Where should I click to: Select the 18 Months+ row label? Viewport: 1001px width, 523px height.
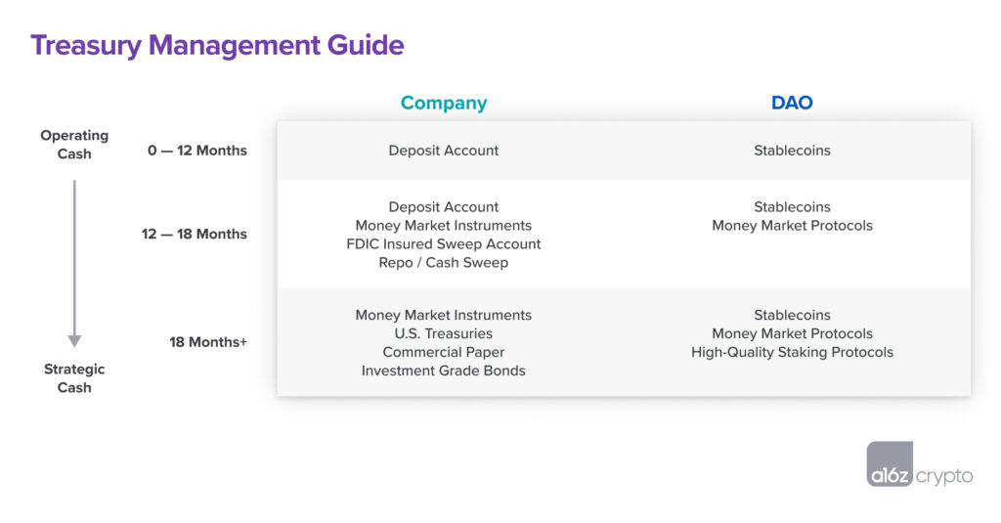[208, 342]
